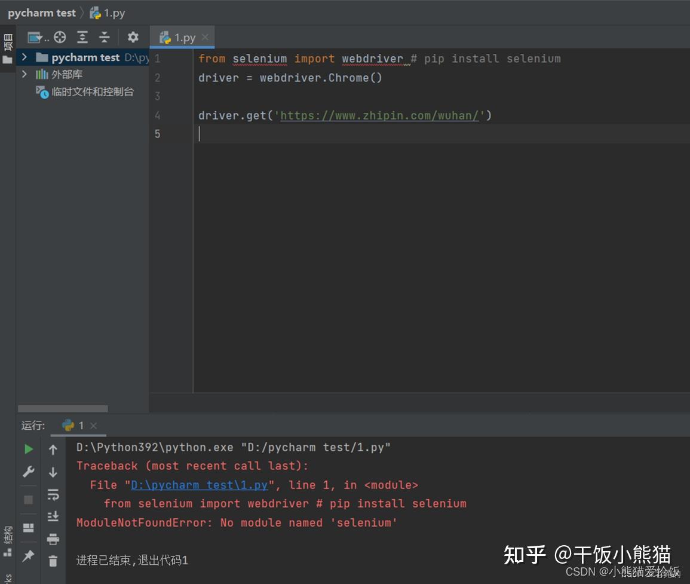Expand the pycharm test project folder
This screenshot has height=584, width=690.
(25, 57)
